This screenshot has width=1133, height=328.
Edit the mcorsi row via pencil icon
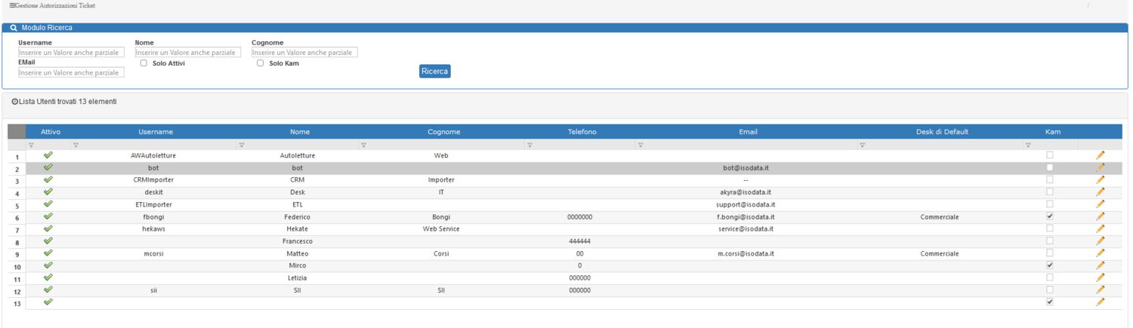click(x=1100, y=253)
